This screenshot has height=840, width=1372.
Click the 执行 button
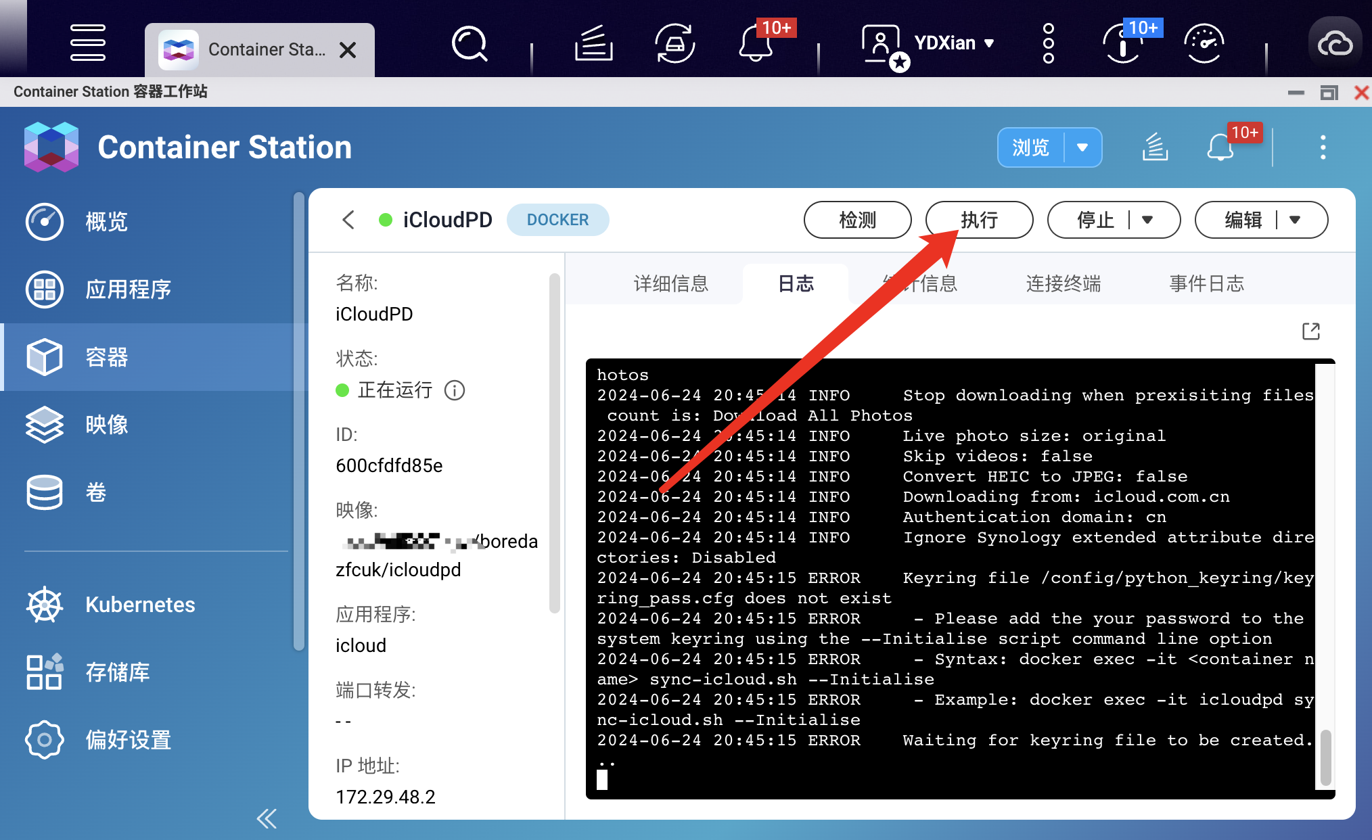[x=979, y=220]
